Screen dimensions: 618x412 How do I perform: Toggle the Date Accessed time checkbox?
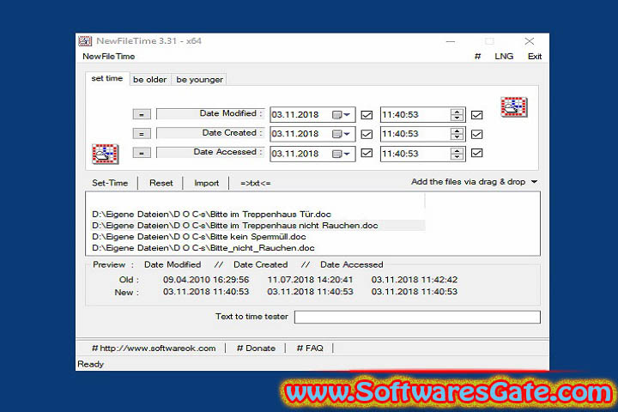coord(477,153)
